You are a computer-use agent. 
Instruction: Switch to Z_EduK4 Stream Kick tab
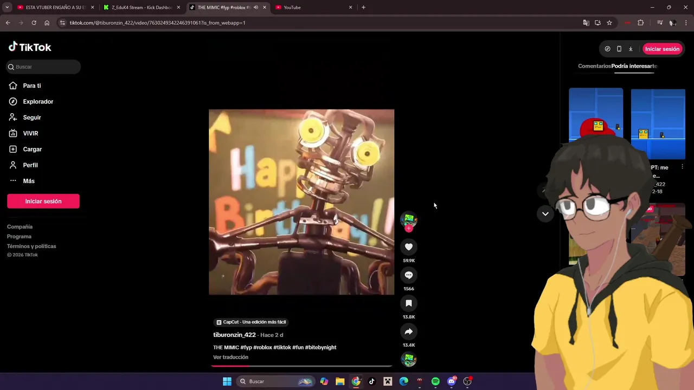[143, 8]
